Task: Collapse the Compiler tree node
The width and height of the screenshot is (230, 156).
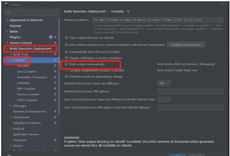Action: (11, 60)
